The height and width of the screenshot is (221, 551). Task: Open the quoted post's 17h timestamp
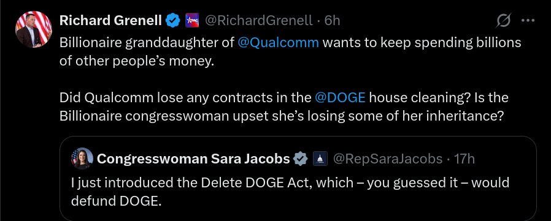(464, 159)
